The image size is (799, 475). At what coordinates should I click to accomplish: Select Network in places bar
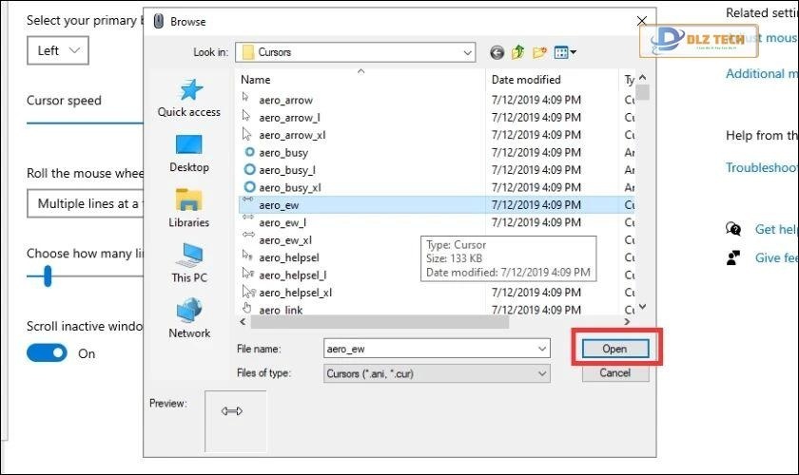coord(189,319)
